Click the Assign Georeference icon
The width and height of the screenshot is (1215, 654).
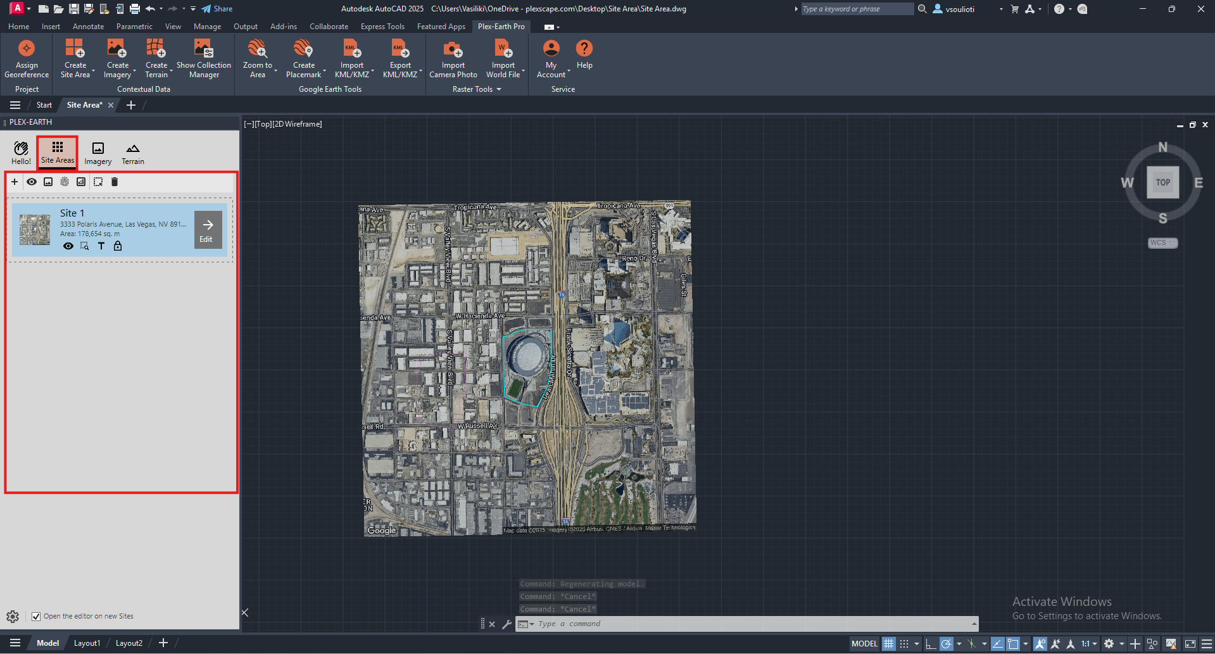coord(27,49)
